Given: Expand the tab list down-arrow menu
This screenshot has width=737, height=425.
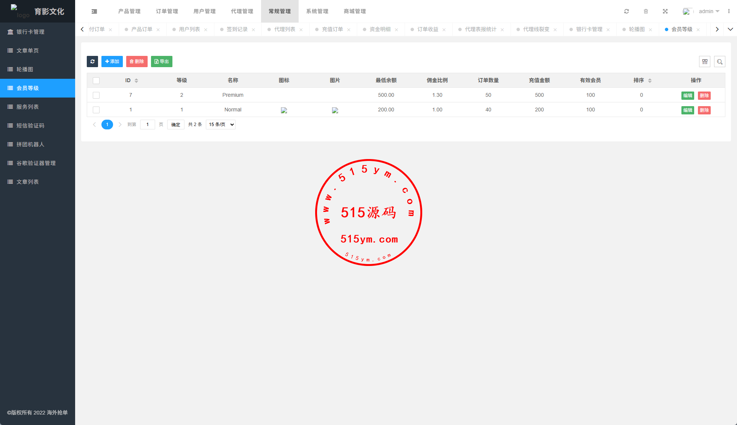Looking at the screenshot, I should coord(730,29).
